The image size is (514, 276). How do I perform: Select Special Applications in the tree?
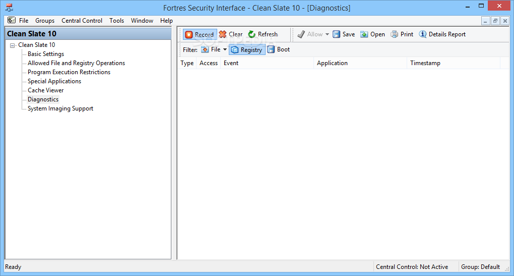click(x=54, y=81)
